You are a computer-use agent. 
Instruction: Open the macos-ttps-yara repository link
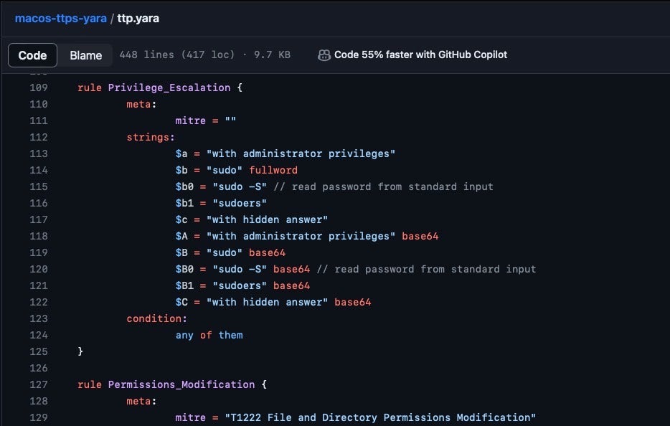(x=60, y=18)
